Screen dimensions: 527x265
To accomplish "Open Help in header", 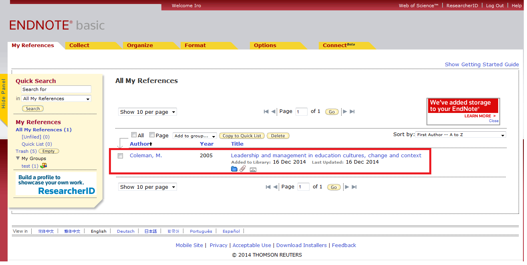I will pos(517,6).
